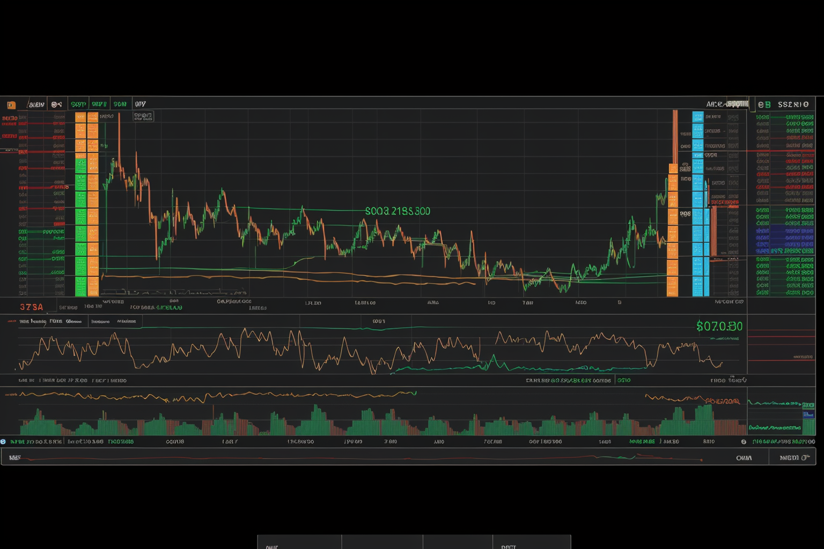The height and width of the screenshot is (549, 824).
Task: Click the topmost orange cell in the left orange column
Action: (x=80, y=117)
